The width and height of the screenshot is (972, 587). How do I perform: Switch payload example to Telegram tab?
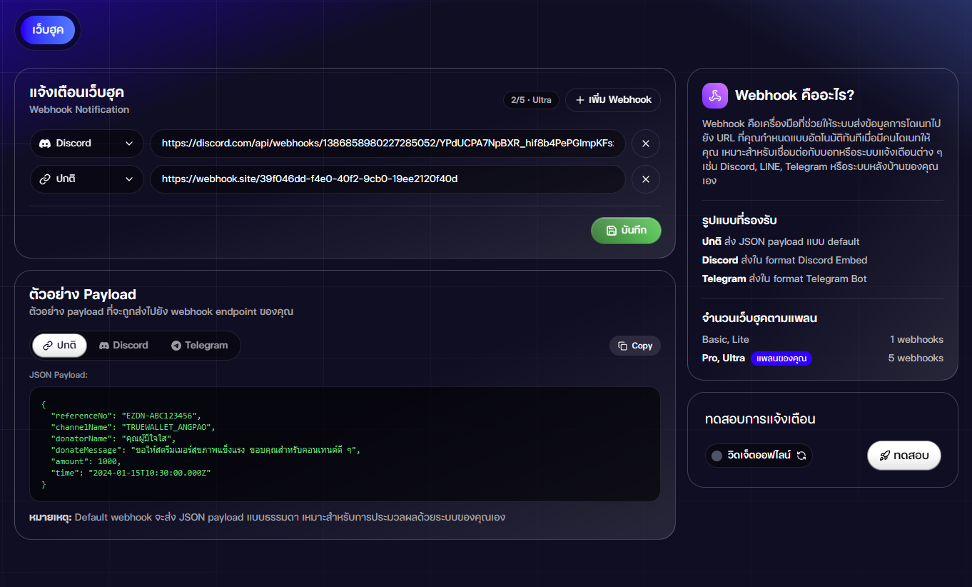click(199, 346)
